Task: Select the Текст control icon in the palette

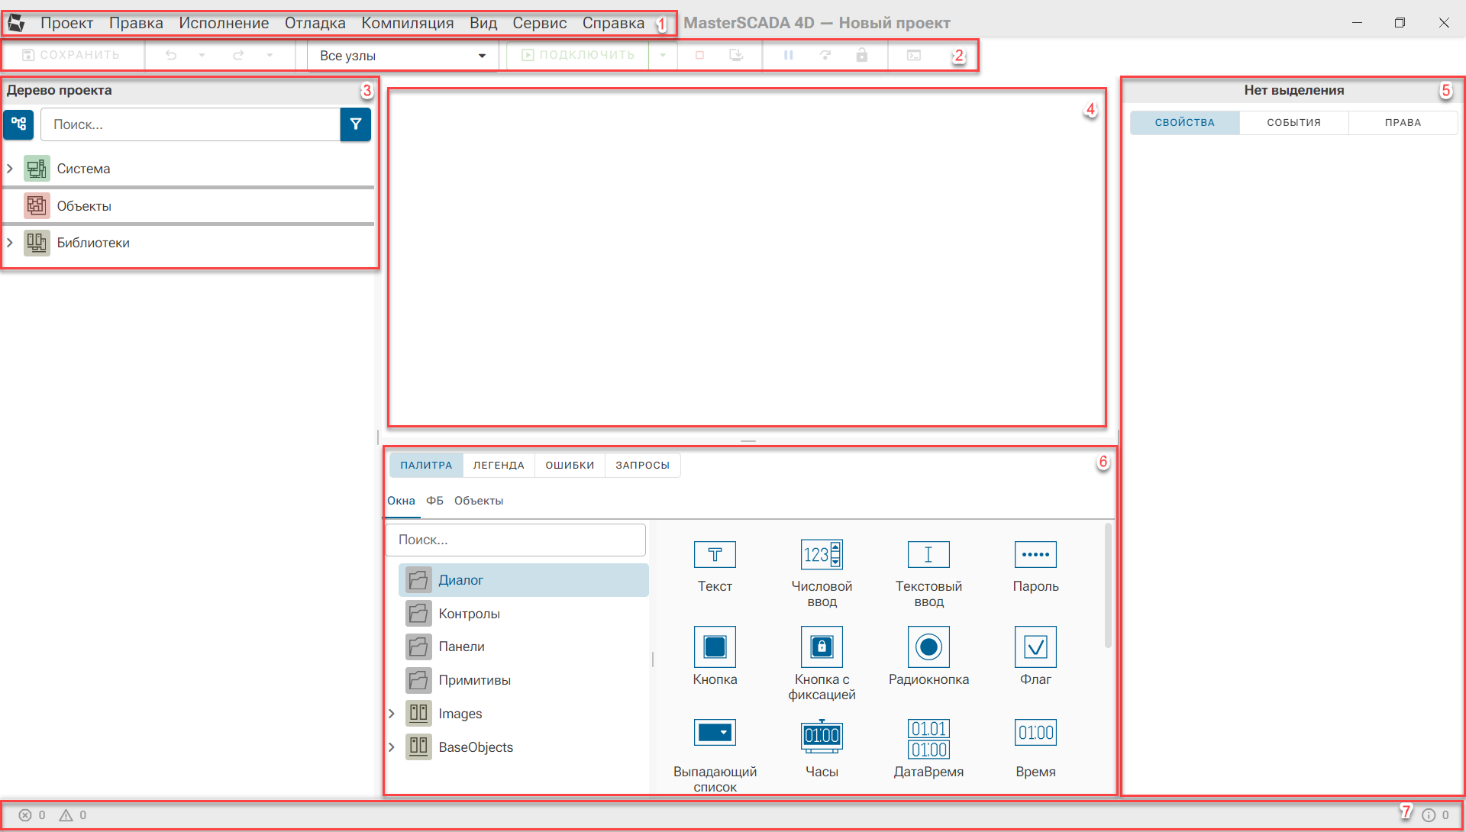Action: (x=715, y=555)
